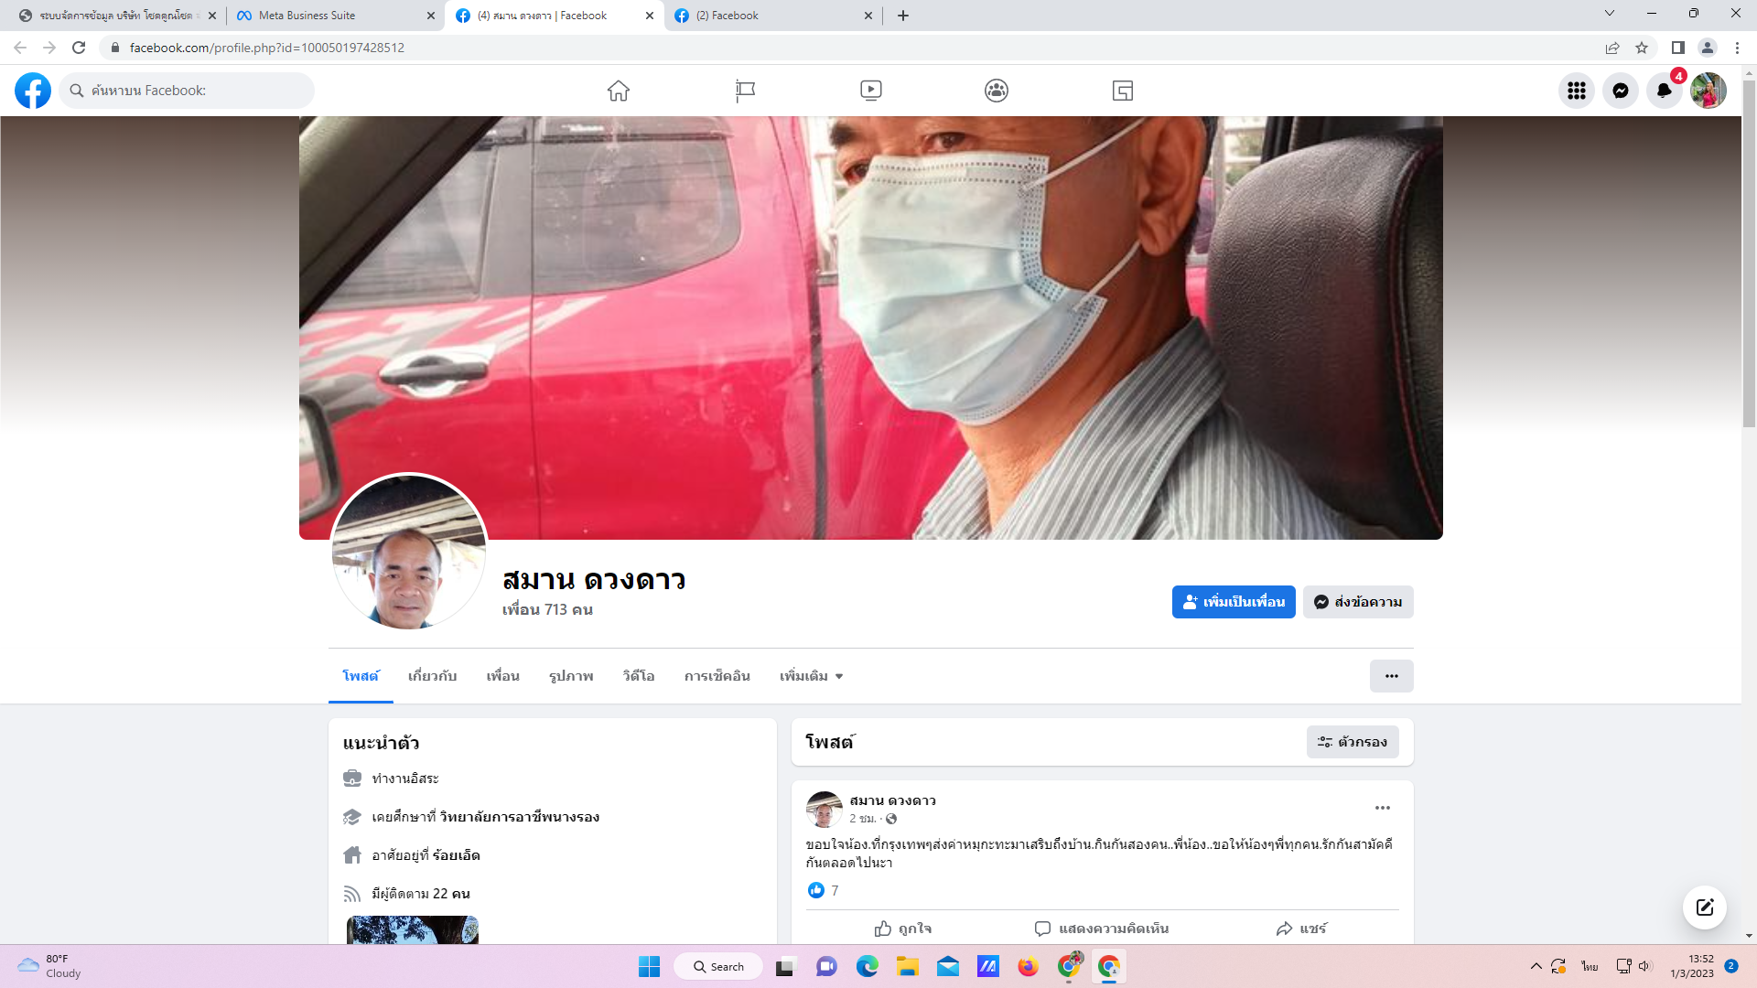Open the Messenger icon at top right
1757x988 pixels.
click(1620, 91)
